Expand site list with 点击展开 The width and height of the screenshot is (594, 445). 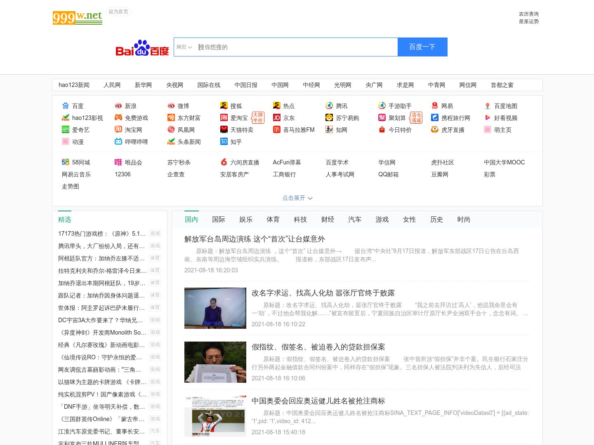coord(297,198)
